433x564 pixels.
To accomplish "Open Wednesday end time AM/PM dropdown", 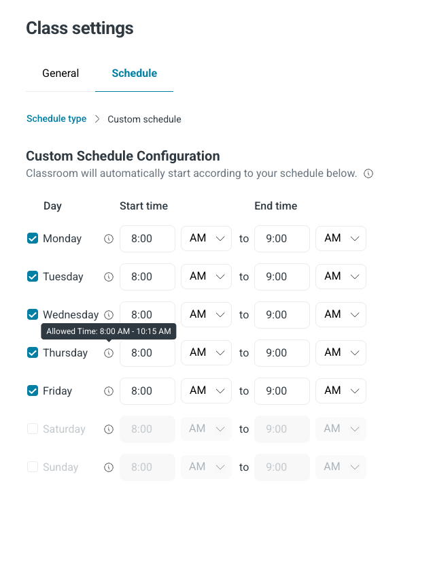I will click(x=341, y=315).
